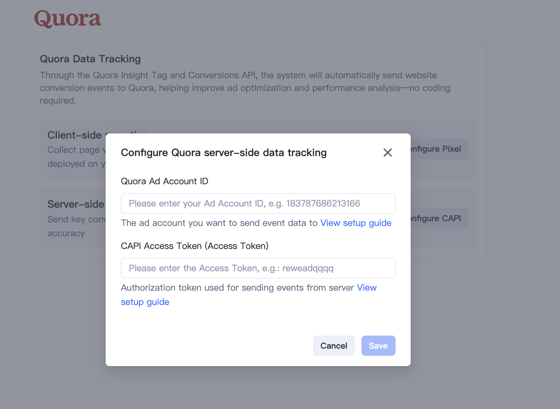Open setup guide link for ad account
The height and width of the screenshot is (409, 560).
pyautogui.click(x=355, y=223)
